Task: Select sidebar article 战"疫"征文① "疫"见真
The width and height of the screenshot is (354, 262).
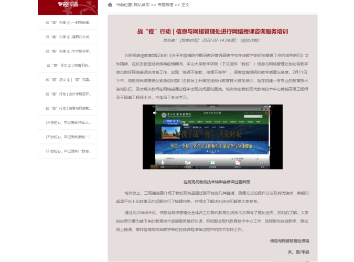Action: tap(68, 80)
